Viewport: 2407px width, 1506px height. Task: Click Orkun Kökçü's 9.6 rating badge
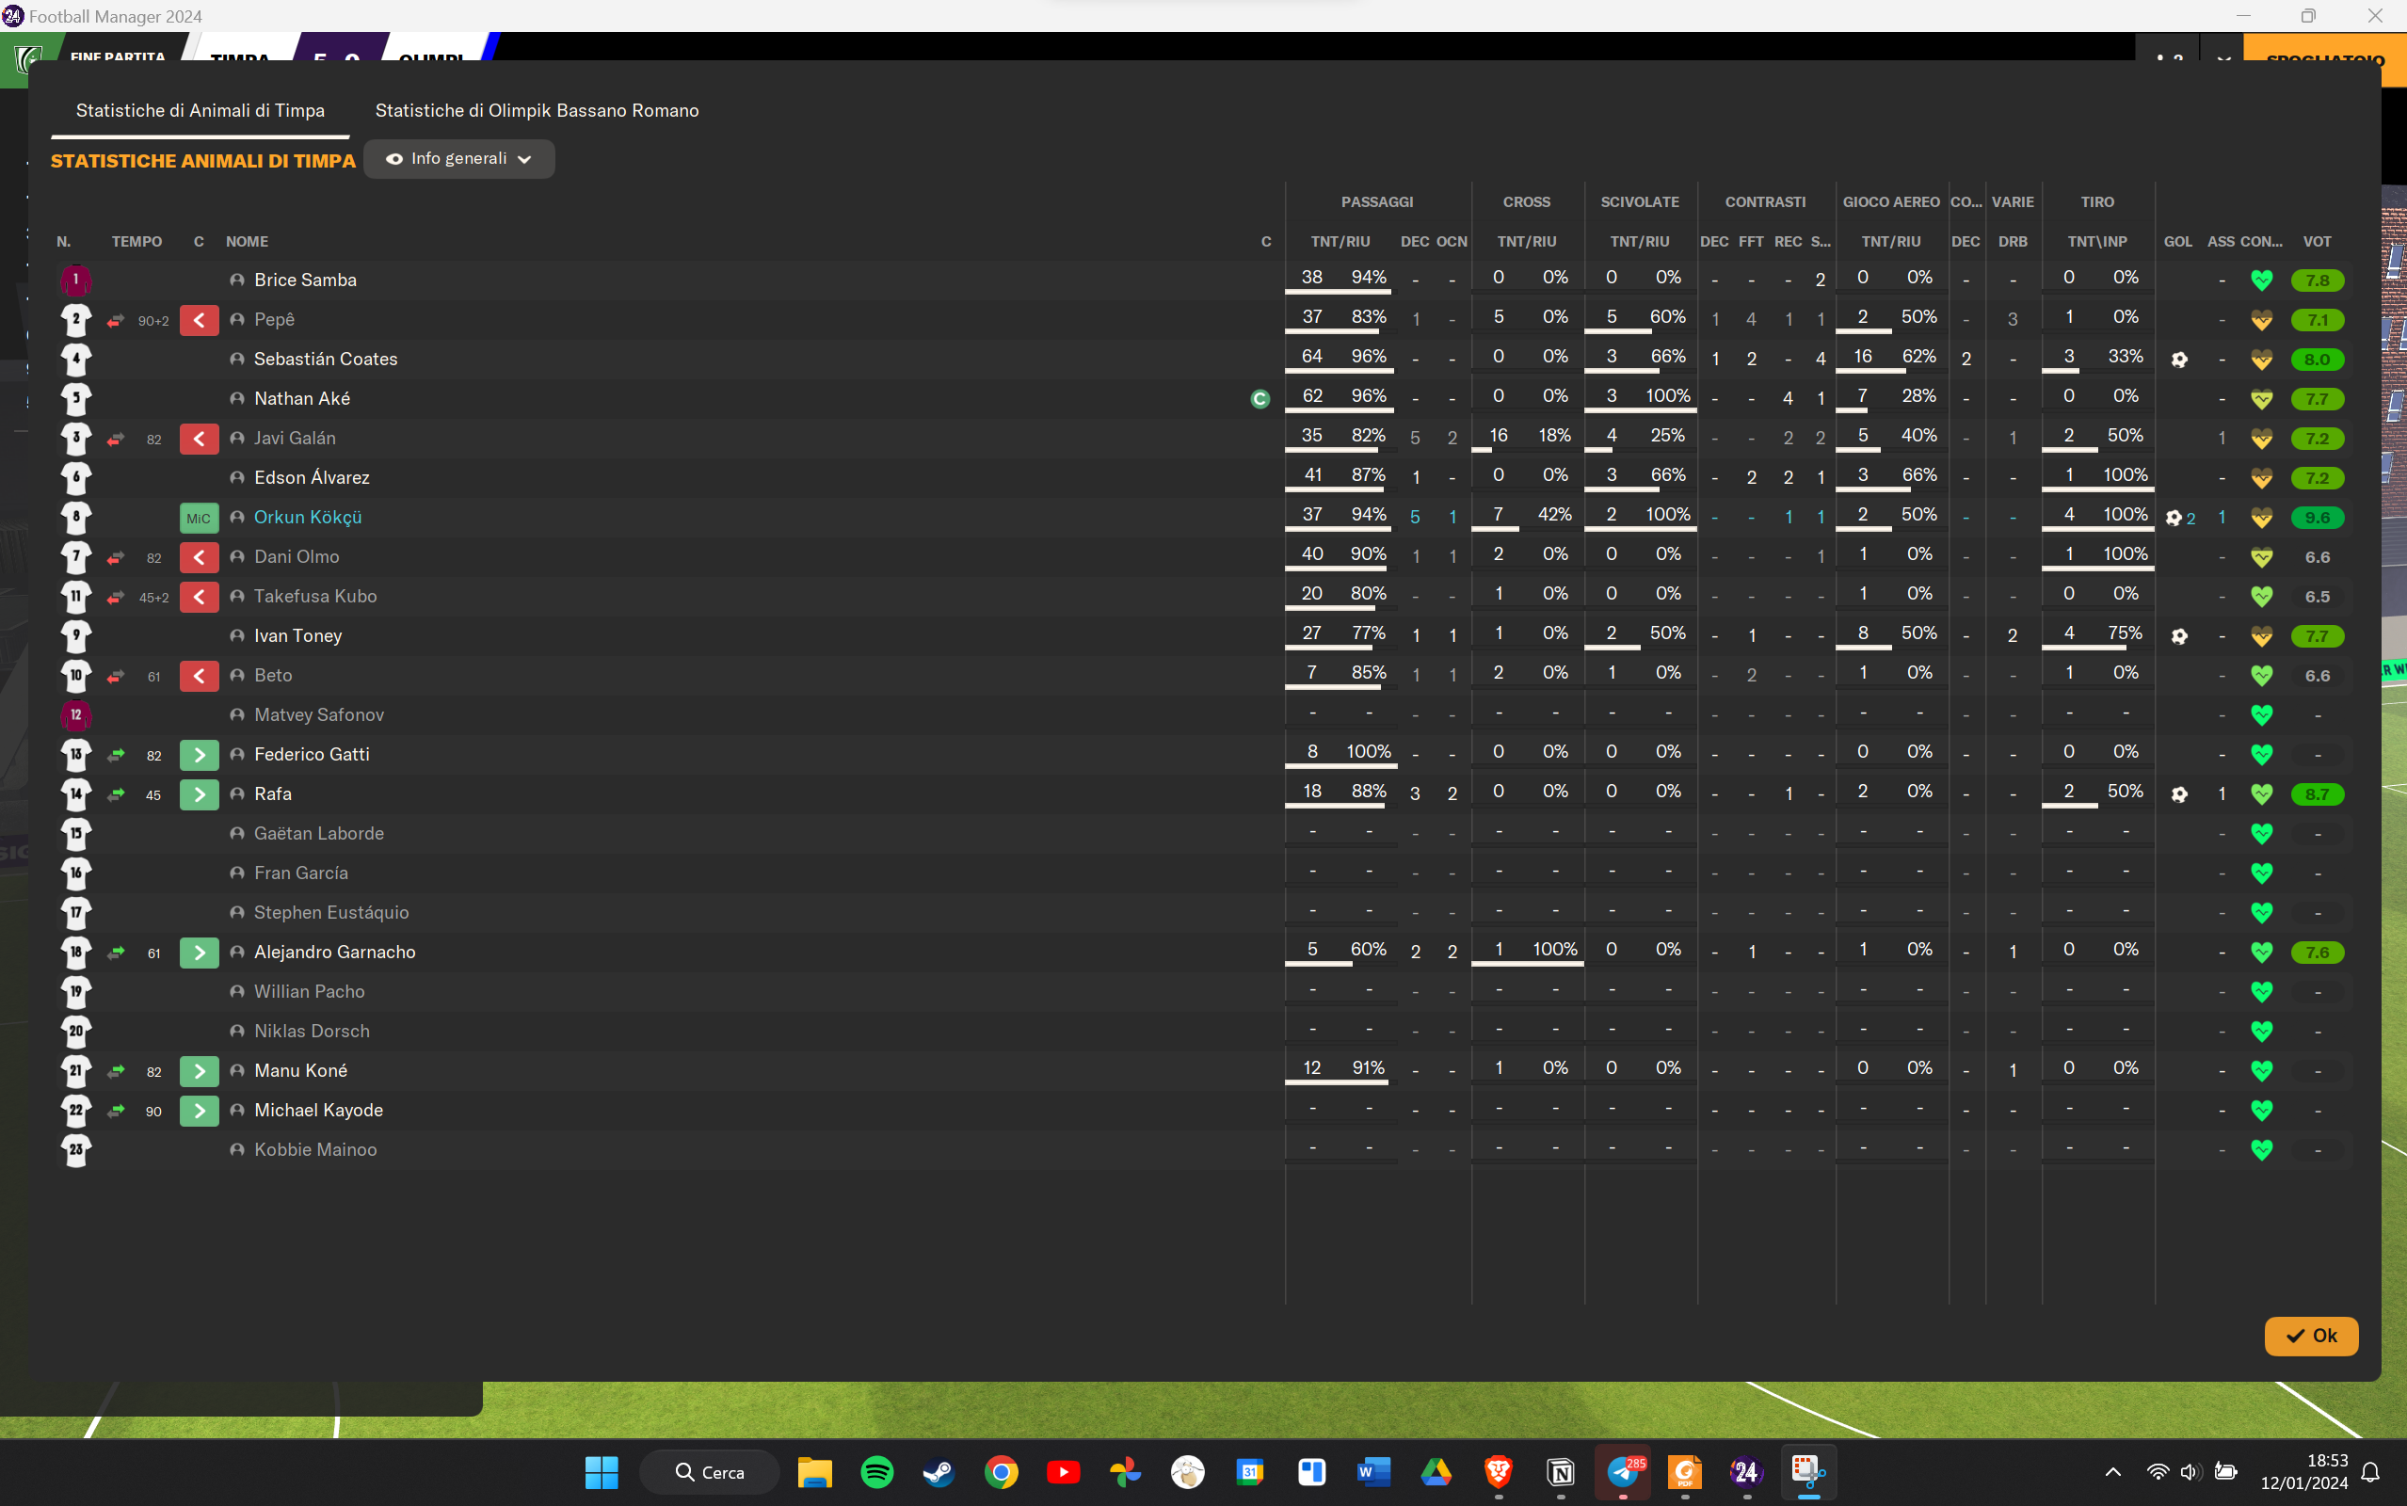[2317, 518]
